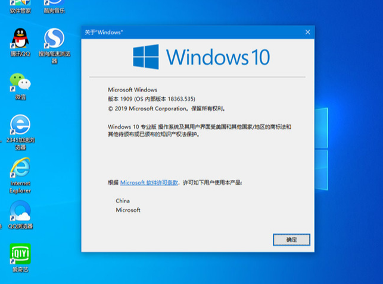
Task: Click the licensed organization 'Microsoft' text
Action: (128, 210)
